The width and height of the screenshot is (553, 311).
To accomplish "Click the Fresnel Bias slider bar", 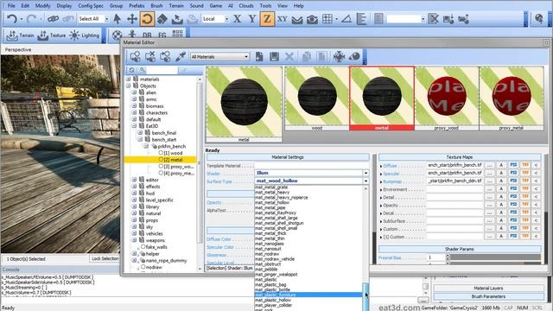I will (x=495, y=257).
